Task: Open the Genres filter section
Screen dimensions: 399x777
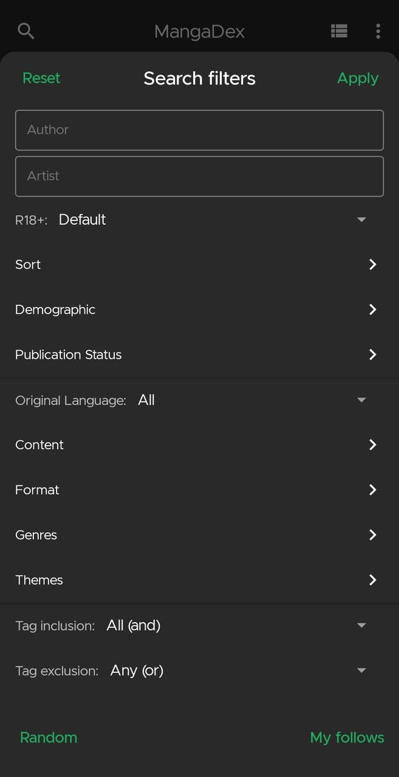Action: click(199, 535)
